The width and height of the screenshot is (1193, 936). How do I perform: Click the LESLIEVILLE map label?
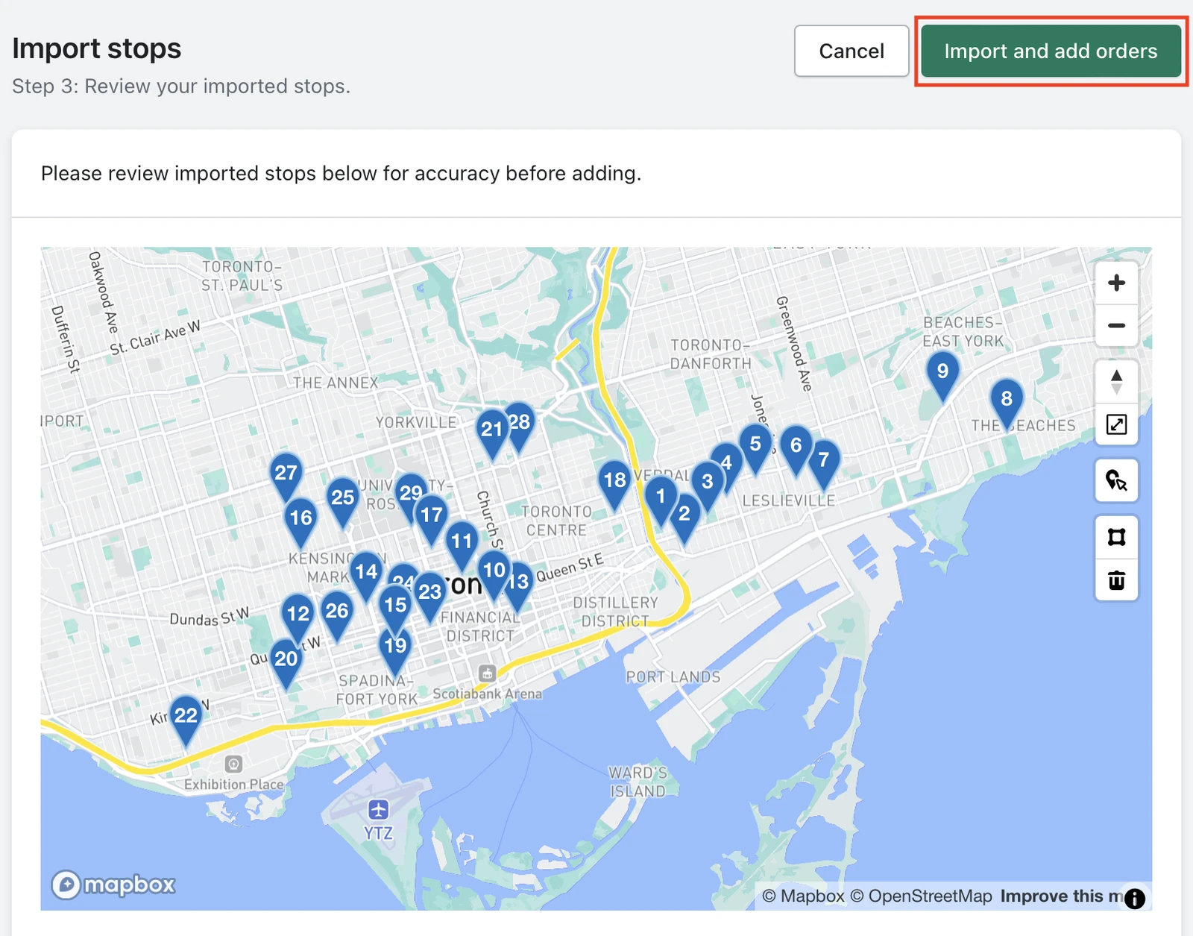[x=789, y=500]
